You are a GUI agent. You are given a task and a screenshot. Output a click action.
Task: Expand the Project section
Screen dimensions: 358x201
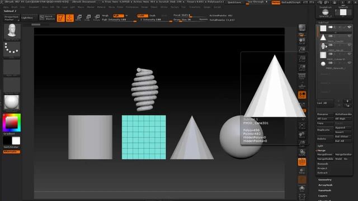322,168
